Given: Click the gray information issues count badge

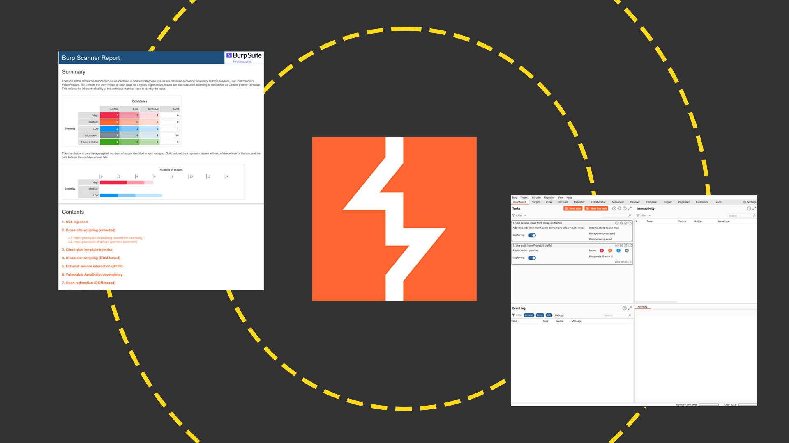Looking at the screenshot, I should (x=627, y=251).
